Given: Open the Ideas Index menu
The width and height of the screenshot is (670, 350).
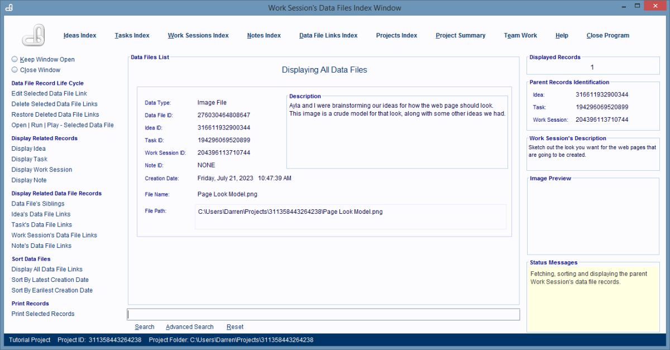Looking at the screenshot, I should tap(80, 35).
